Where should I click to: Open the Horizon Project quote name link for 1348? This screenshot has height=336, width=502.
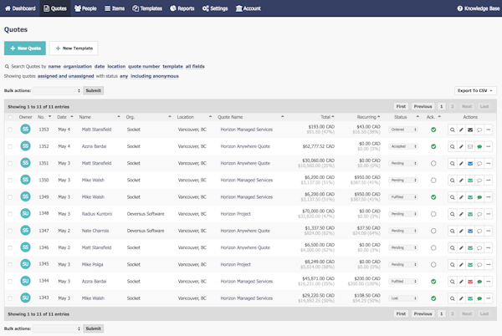tap(237, 214)
